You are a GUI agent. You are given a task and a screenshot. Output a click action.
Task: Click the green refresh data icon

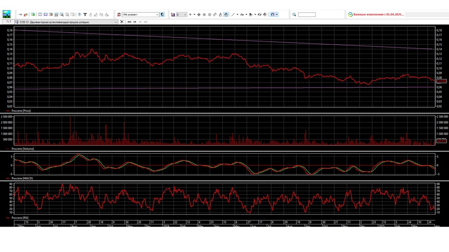(33, 15)
